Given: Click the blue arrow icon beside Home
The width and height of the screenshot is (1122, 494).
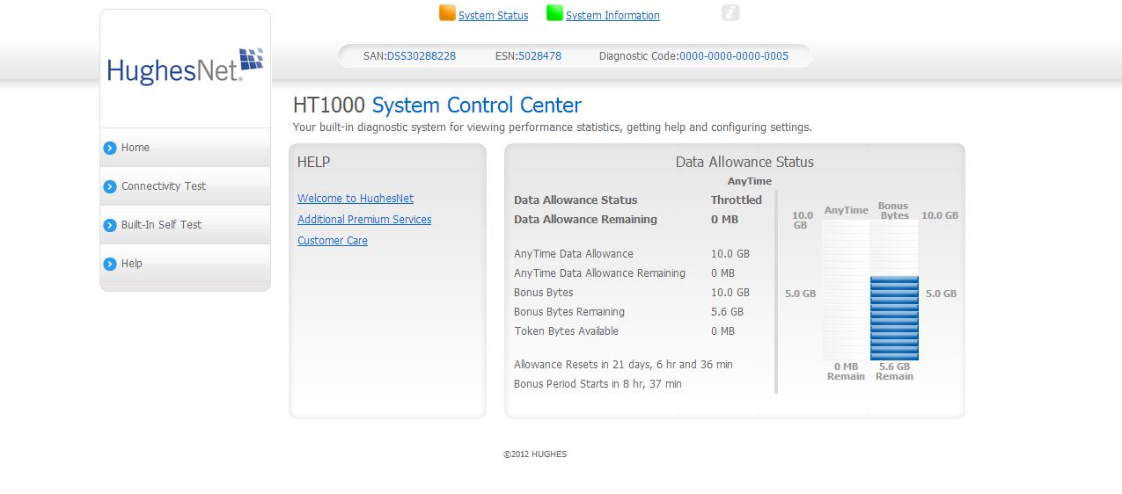Looking at the screenshot, I should point(110,148).
